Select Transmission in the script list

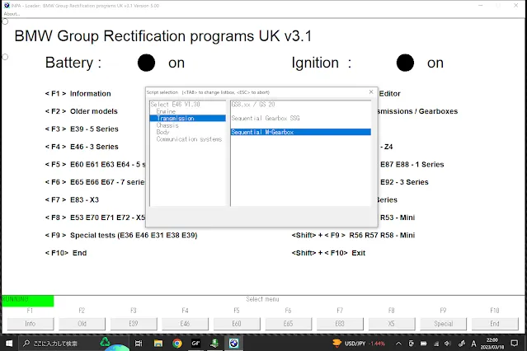tap(187, 118)
